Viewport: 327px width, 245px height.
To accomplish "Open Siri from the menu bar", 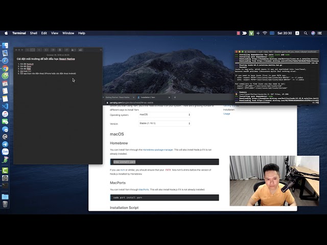I will [313, 33].
